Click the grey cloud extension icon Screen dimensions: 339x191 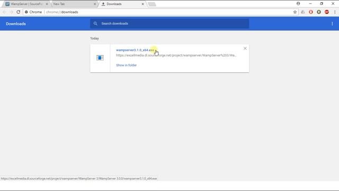(303, 12)
